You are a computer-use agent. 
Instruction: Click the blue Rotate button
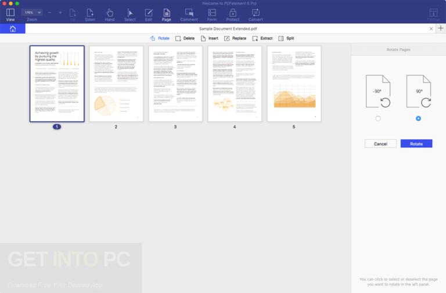(416, 144)
